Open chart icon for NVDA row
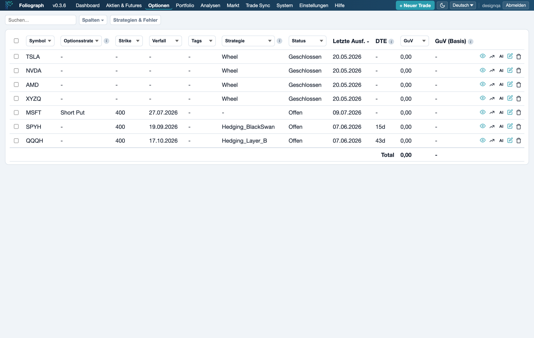The height and width of the screenshot is (338, 534). click(x=492, y=70)
